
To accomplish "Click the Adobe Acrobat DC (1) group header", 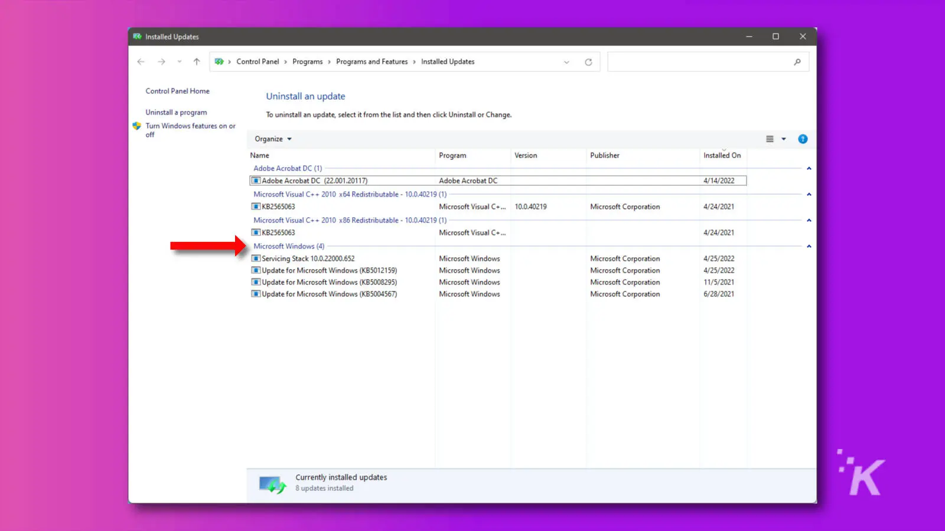I will 288,168.
